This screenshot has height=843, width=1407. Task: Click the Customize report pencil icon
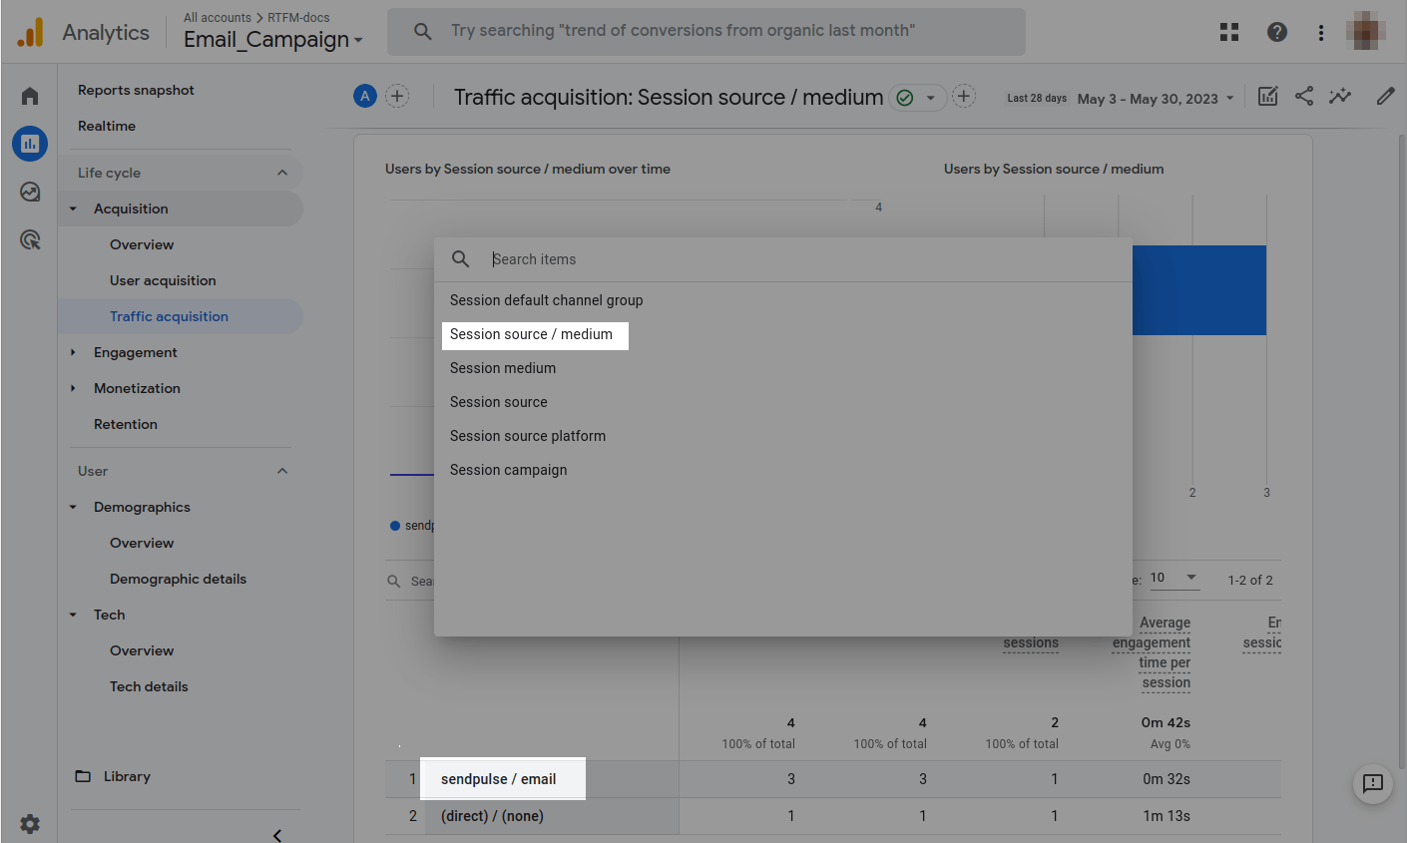[1385, 96]
